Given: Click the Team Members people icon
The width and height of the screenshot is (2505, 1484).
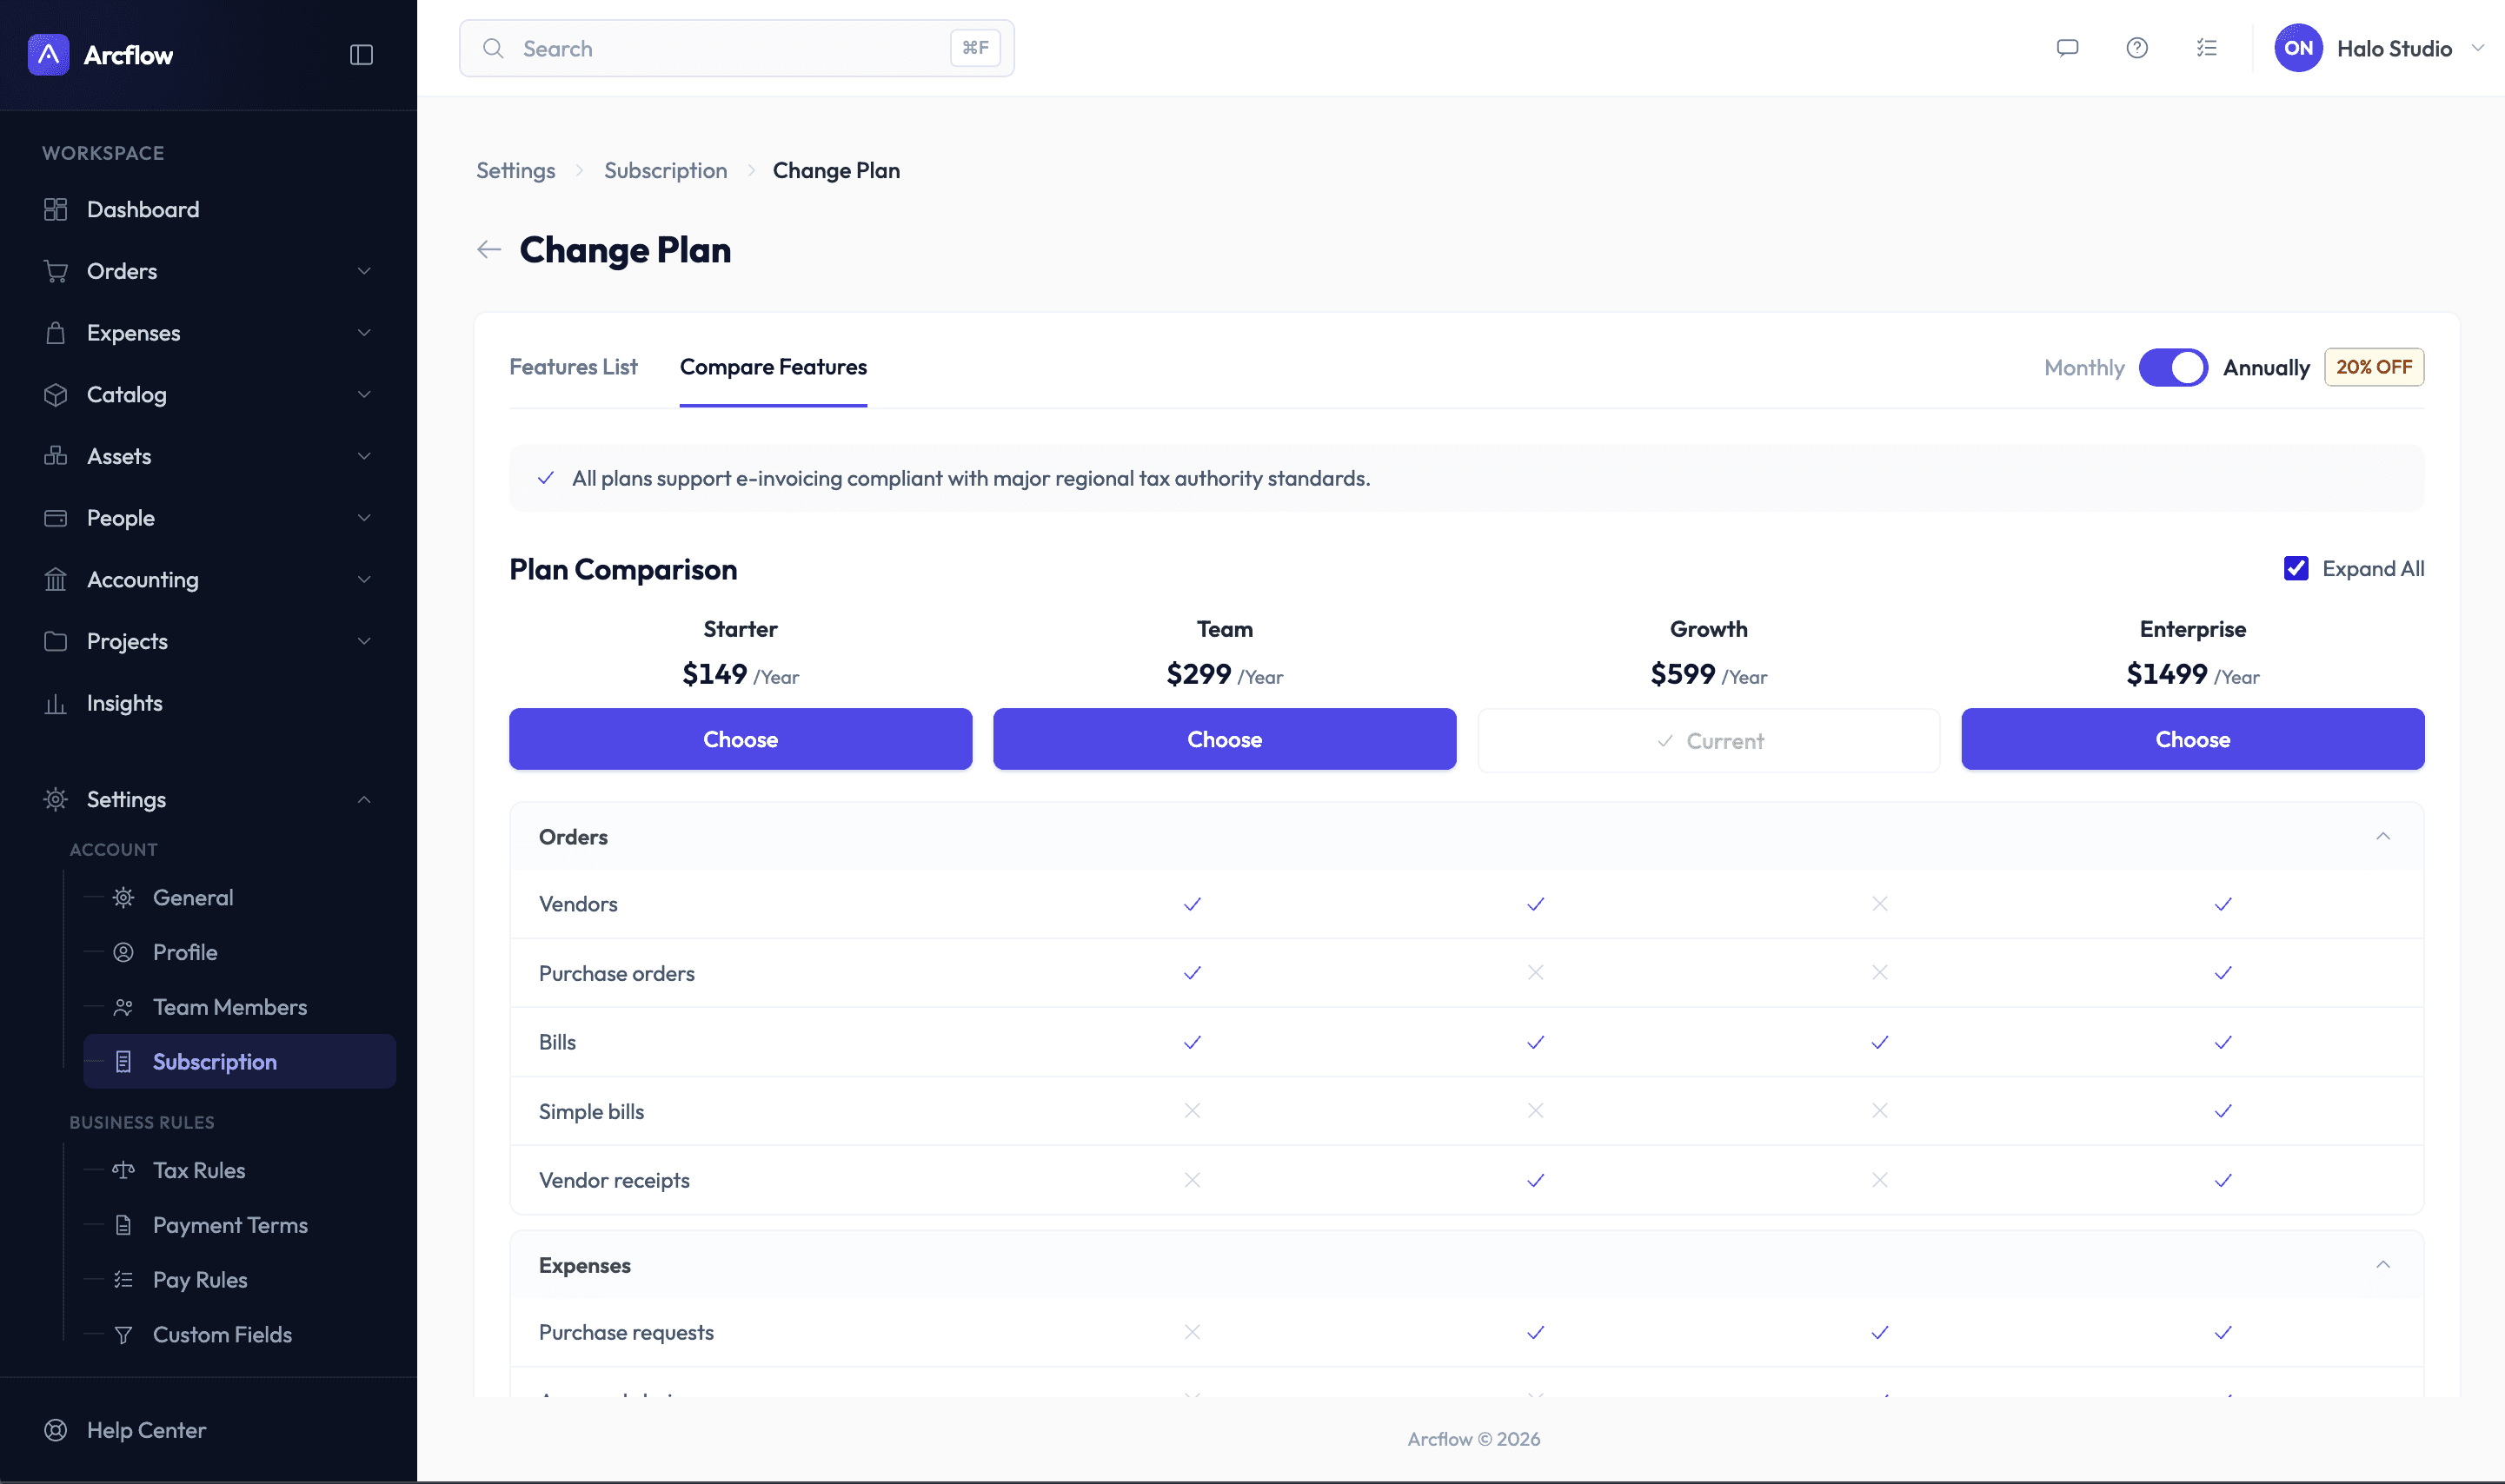Looking at the screenshot, I should (x=123, y=1007).
